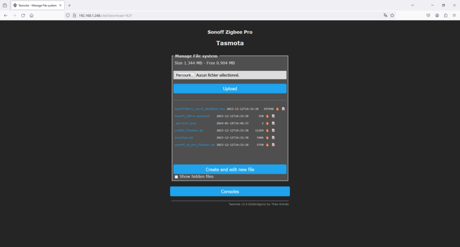460x247 pixels.
Task: Enable the Show hidden files checkbox
Action: point(176,177)
